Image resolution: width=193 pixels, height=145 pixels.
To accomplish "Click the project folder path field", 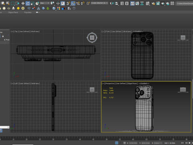I will click(x=185, y=3).
